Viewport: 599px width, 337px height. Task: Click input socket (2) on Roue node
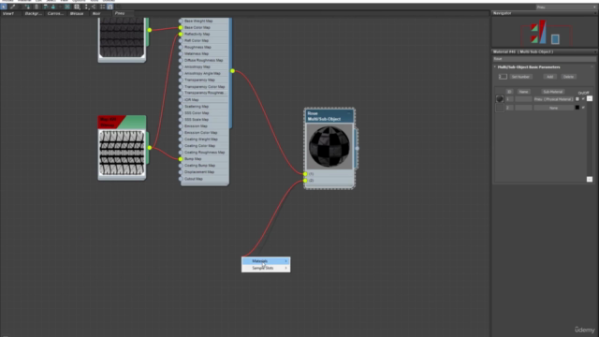pyautogui.click(x=305, y=181)
